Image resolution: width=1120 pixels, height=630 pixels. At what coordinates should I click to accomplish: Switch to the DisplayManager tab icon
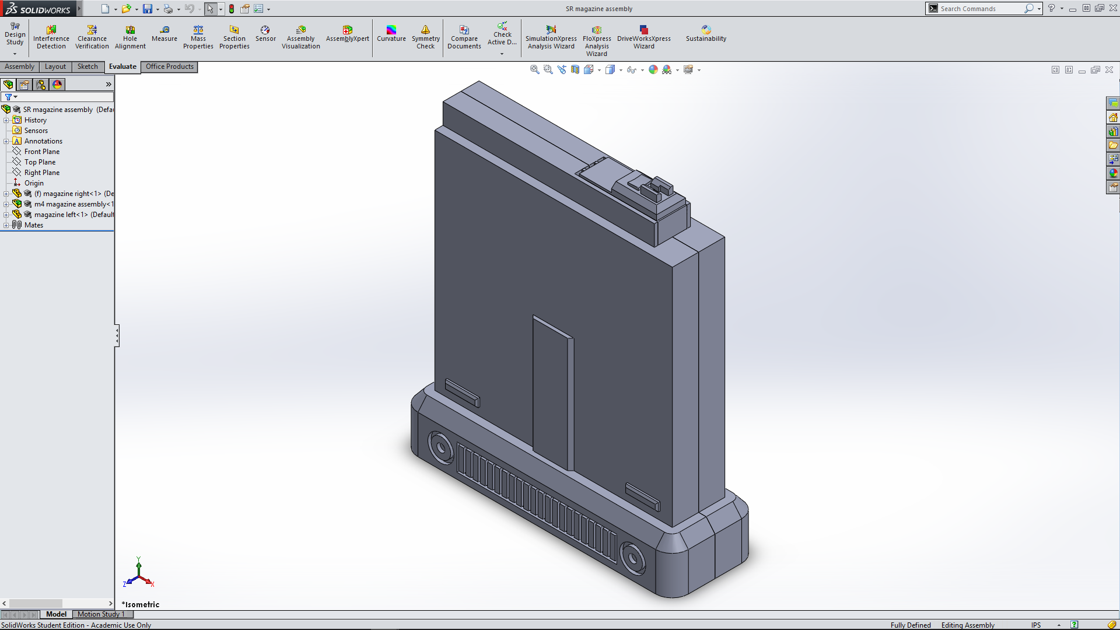tap(57, 85)
